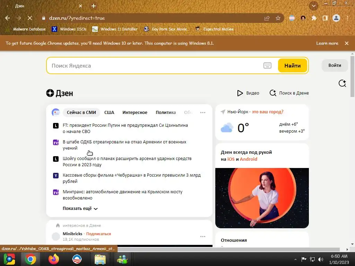This screenshot has width=355, height=266.
Task: Show hidden tray icons arrow
Action: pos(295,259)
